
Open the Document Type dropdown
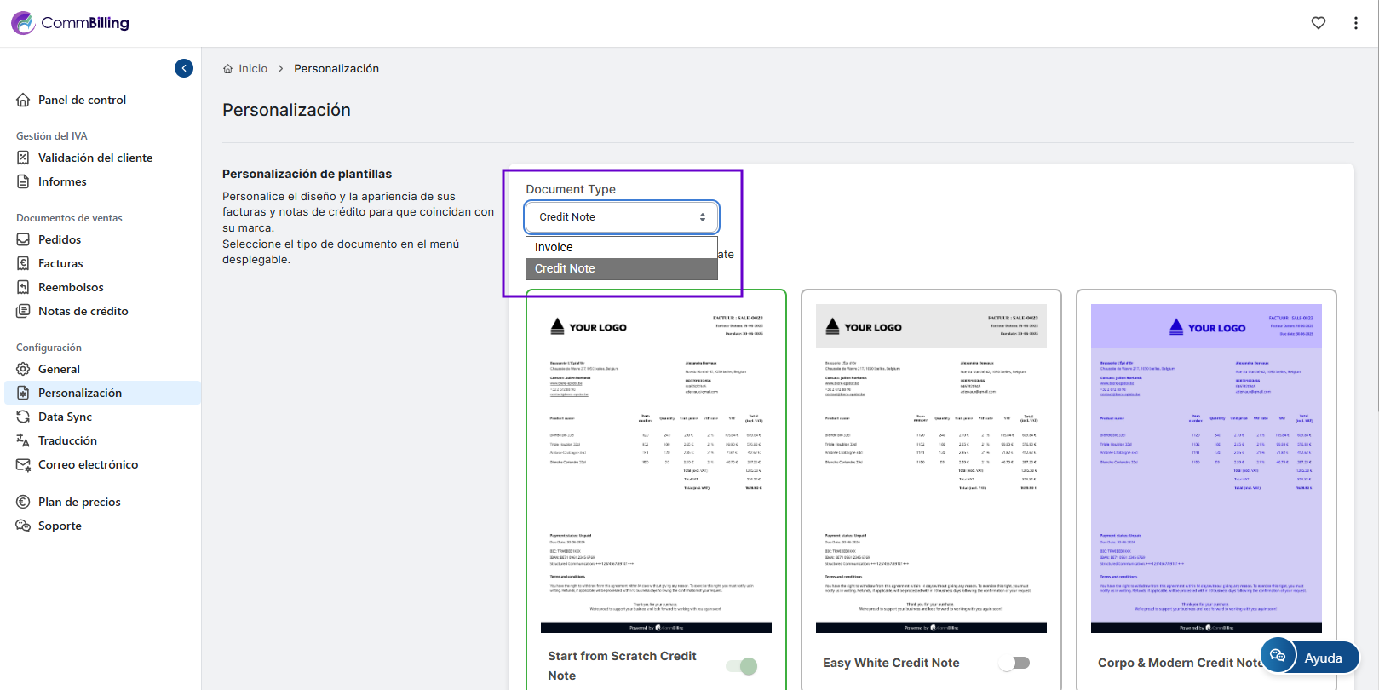(x=622, y=217)
